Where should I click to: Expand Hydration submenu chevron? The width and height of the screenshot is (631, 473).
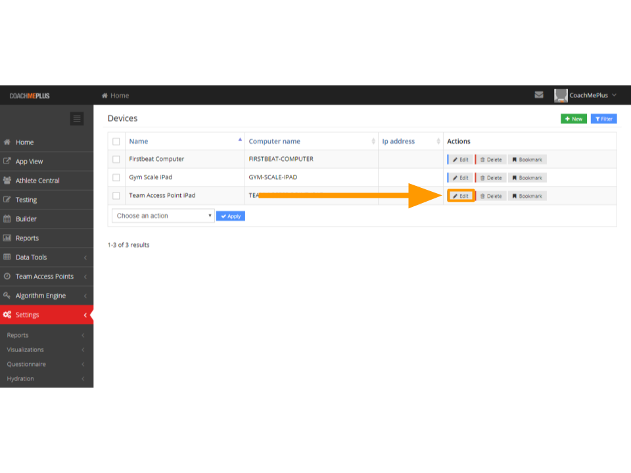(x=83, y=378)
